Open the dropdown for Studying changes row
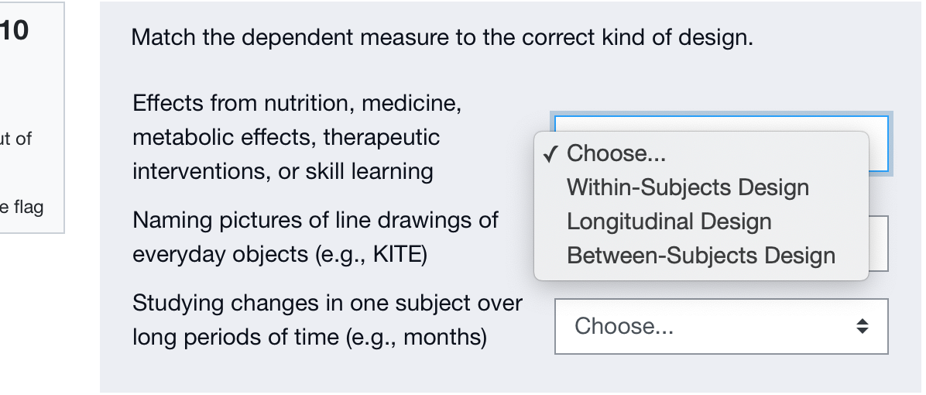The width and height of the screenshot is (926, 395). (721, 327)
